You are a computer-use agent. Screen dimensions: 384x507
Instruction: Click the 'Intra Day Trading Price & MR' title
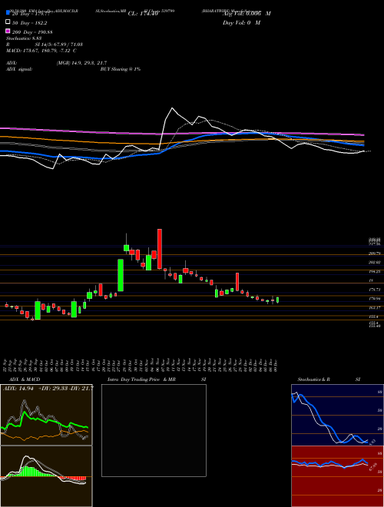click(141, 379)
